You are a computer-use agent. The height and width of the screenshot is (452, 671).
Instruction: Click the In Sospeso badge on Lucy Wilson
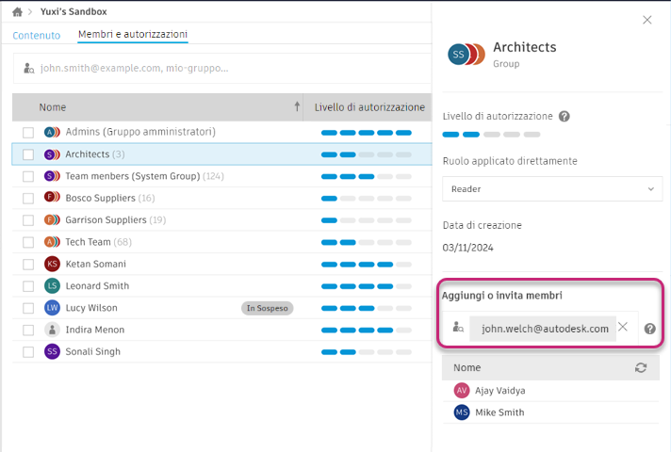tap(268, 308)
